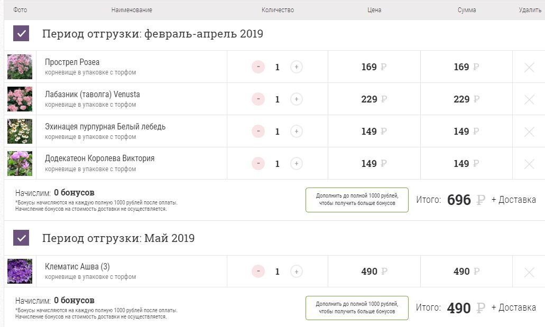The height and width of the screenshot is (327, 545).
Task: Click the quantity field of Прострел Розеа
Action: (277, 67)
